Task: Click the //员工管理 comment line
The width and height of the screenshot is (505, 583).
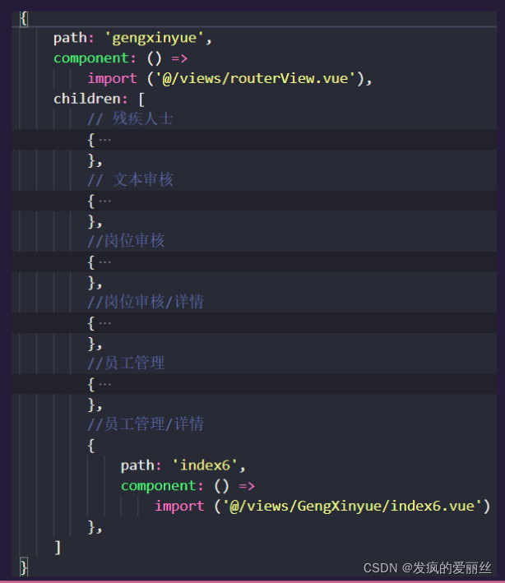Action: point(126,363)
